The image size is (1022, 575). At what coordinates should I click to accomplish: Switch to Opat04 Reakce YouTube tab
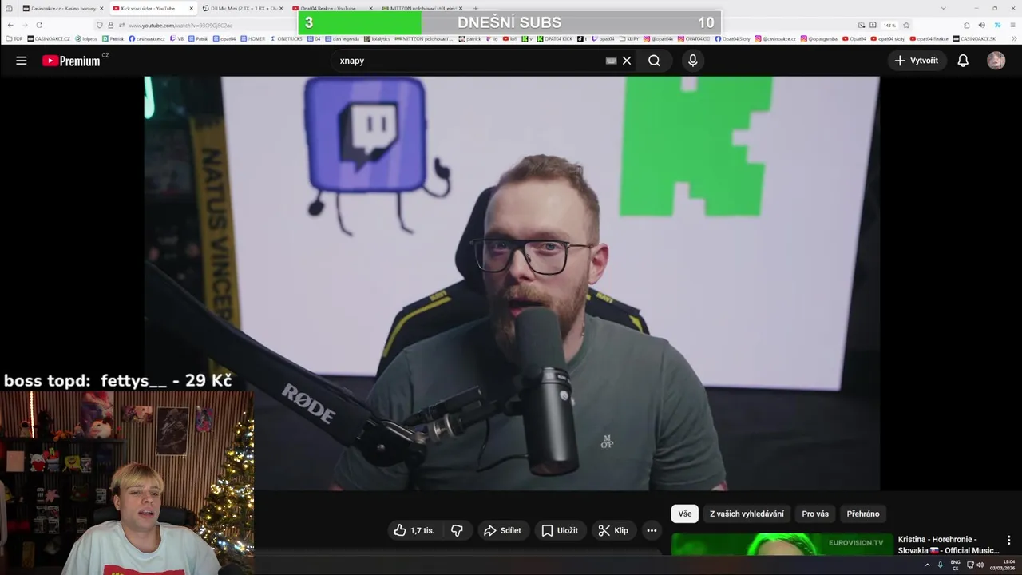[x=331, y=8]
